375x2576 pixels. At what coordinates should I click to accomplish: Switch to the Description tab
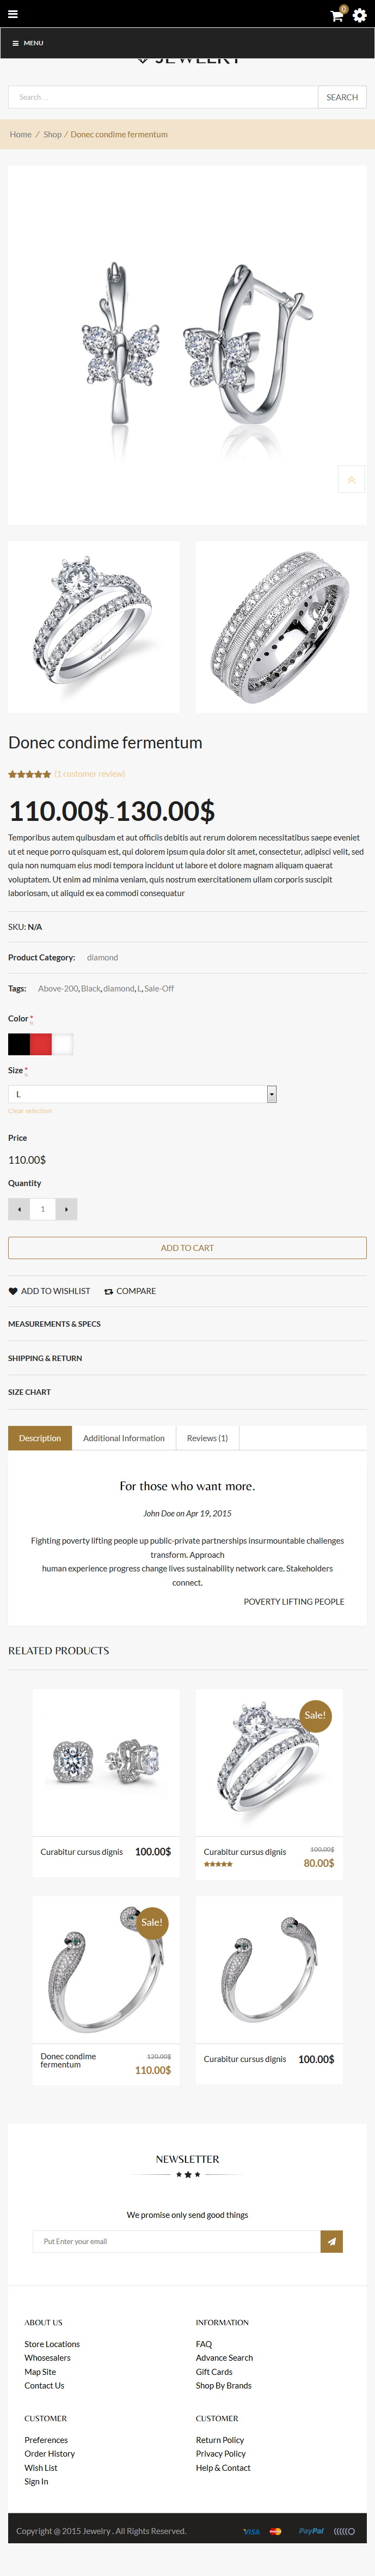coord(40,1438)
